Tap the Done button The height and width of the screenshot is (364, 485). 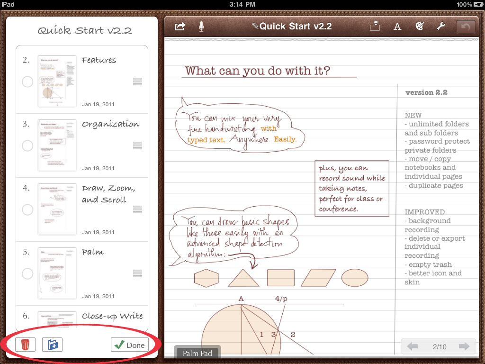click(130, 345)
